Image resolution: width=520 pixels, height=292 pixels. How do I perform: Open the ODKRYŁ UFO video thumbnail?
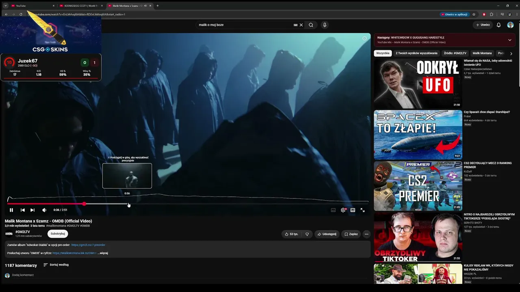click(x=418, y=84)
